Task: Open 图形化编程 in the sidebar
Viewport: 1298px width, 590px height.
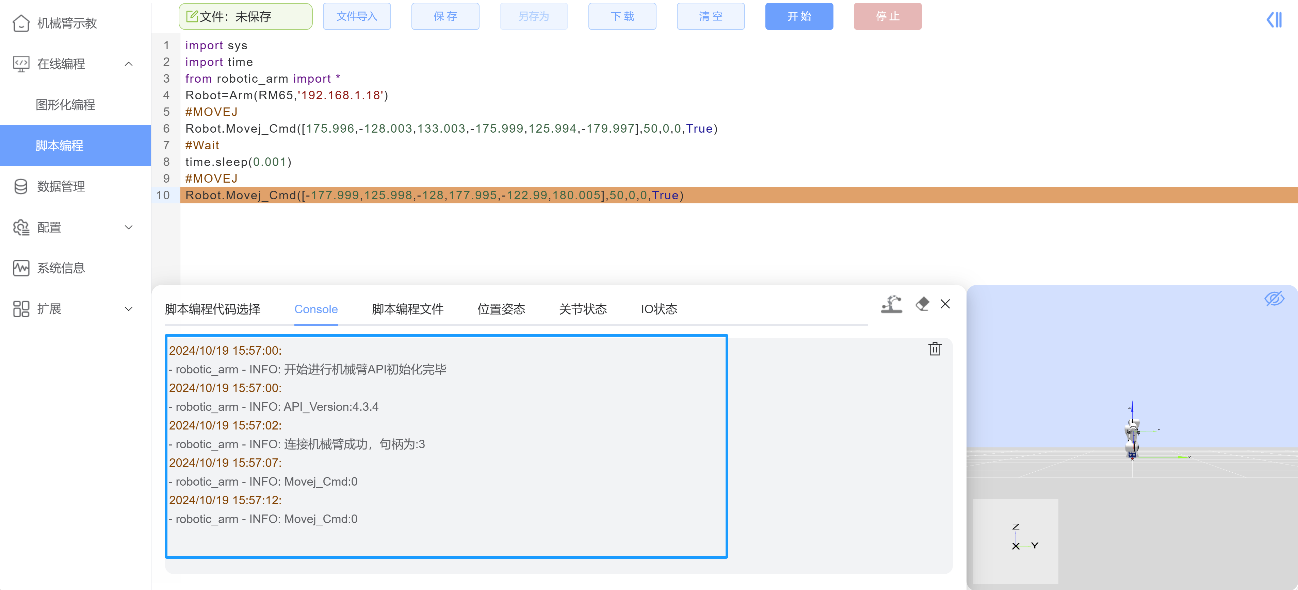Action: 65,105
